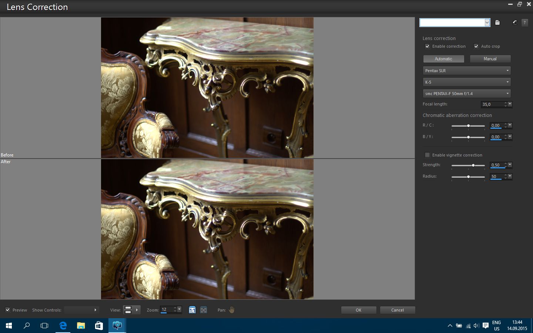Image resolution: width=533 pixels, height=333 pixels.
Task: Open the Action Center notifications icon
Action: (x=486, y=326)
